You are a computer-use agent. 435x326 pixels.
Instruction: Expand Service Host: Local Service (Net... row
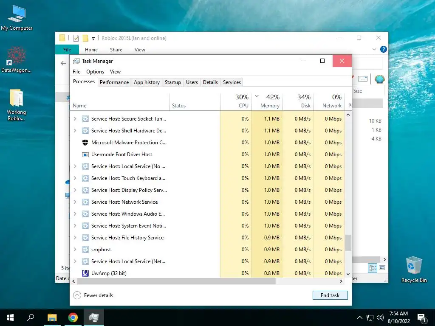coord(75,261)
